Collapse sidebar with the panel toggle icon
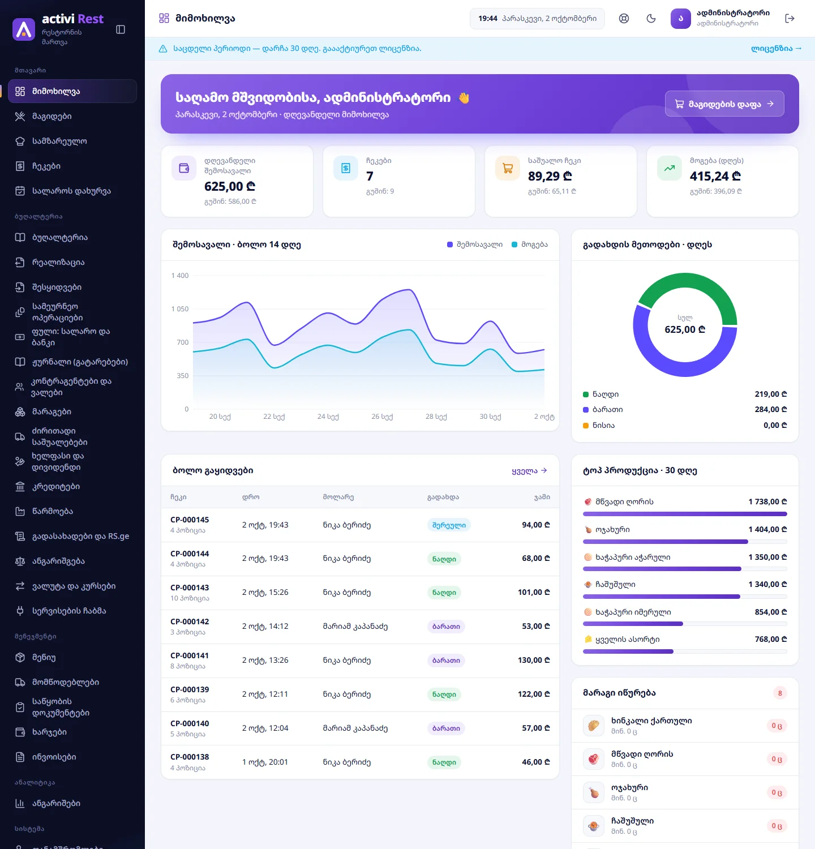 pos(121,29)
